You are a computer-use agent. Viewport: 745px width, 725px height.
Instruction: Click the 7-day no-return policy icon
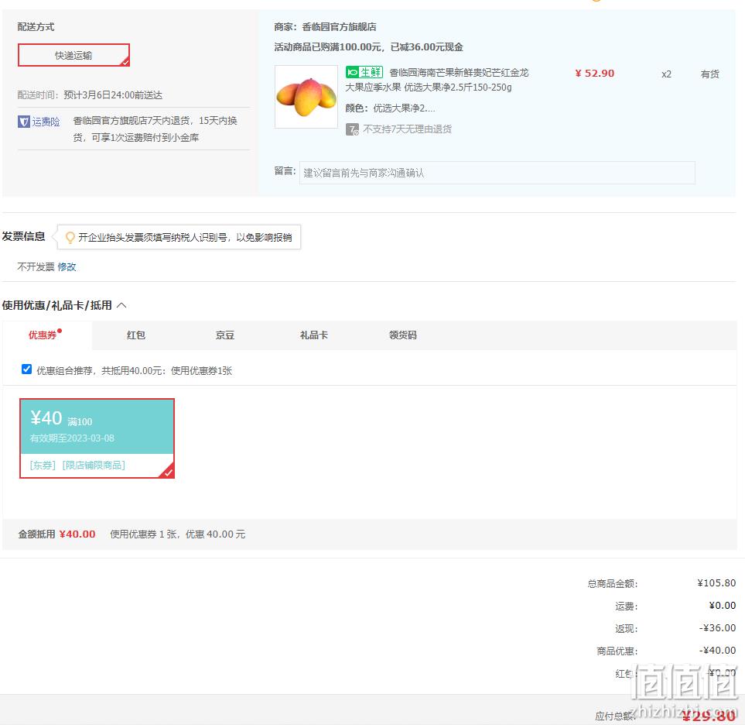pos(352,129)
